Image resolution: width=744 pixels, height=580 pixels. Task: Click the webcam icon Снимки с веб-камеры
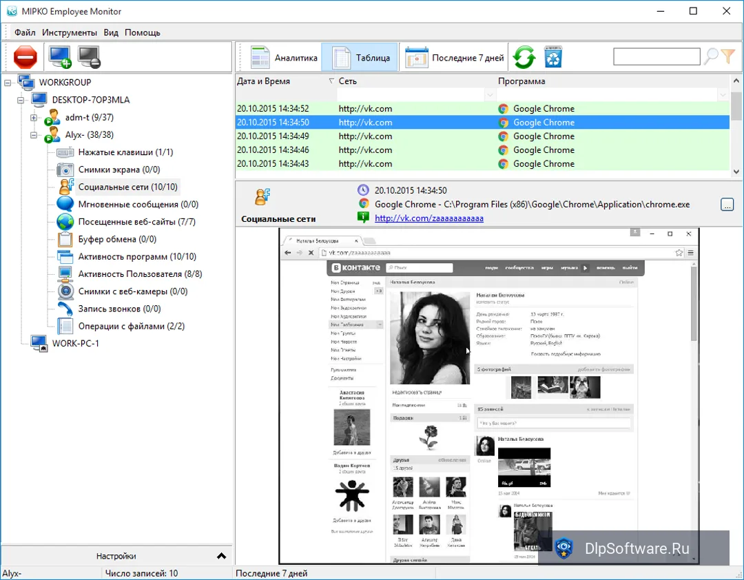[x=65, y=291]
